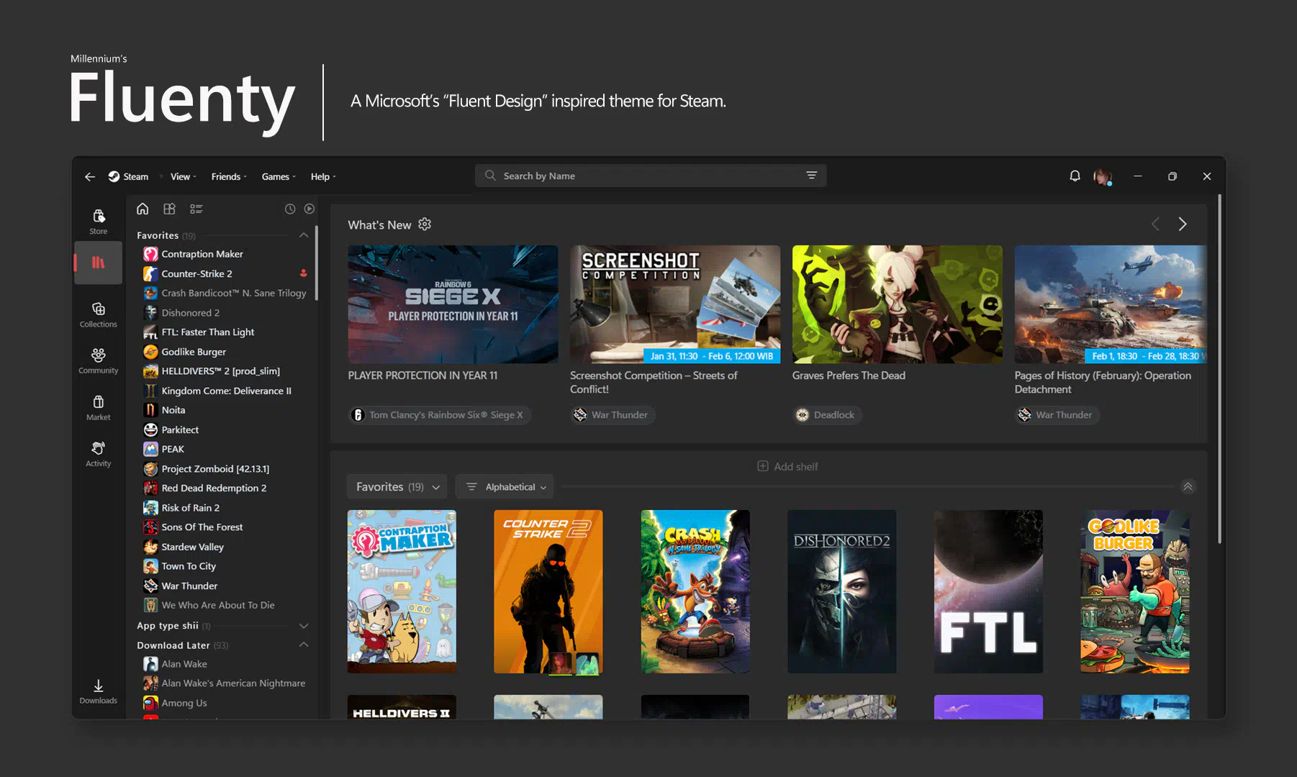This screenshot has height=777, width=1297.
Task: Click the Deadlock game tag
Action: (x=826, y=415)
